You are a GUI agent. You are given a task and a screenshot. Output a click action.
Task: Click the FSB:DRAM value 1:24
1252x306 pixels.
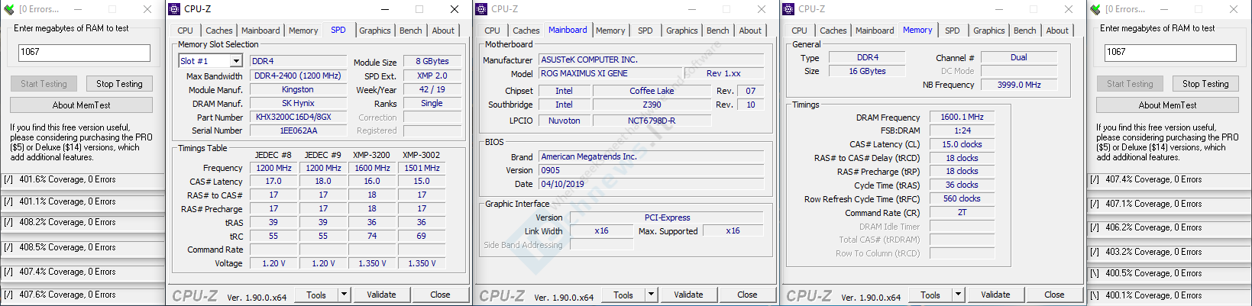coord(962,130)
